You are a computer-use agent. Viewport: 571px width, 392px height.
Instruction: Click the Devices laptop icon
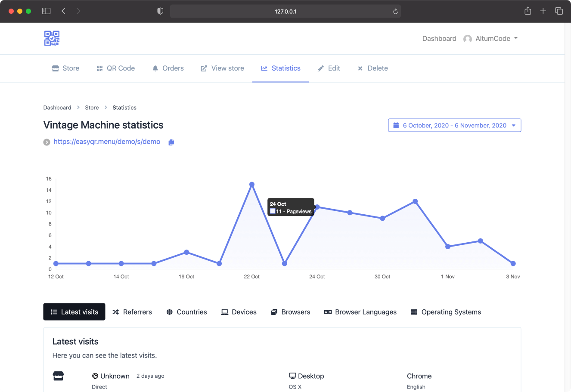click(224, 312)
